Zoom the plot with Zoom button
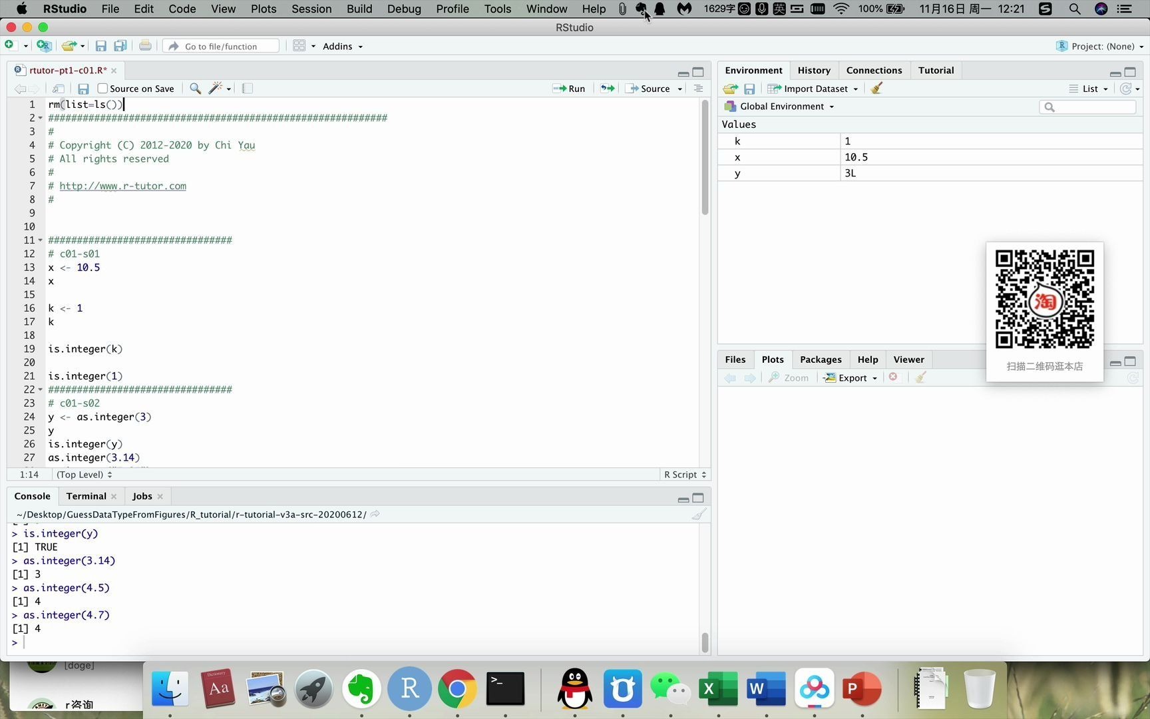 coord(789,377)
